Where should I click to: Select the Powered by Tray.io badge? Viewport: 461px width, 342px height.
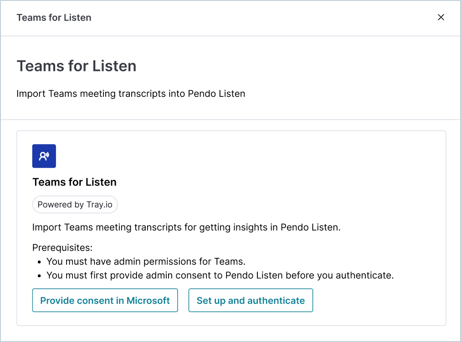pos(75,205)
